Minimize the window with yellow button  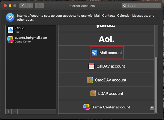pyautogui.click(x=10, y=6)
